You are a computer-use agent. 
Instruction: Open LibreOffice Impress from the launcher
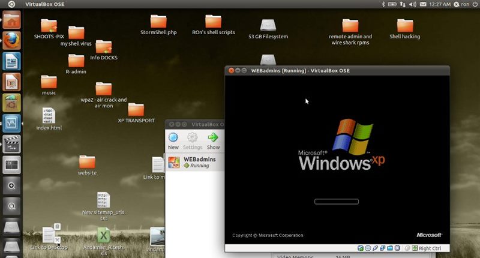tap(11, 82)
